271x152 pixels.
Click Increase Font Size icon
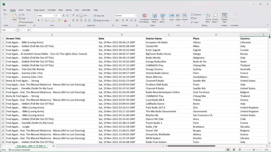[64, 16]
